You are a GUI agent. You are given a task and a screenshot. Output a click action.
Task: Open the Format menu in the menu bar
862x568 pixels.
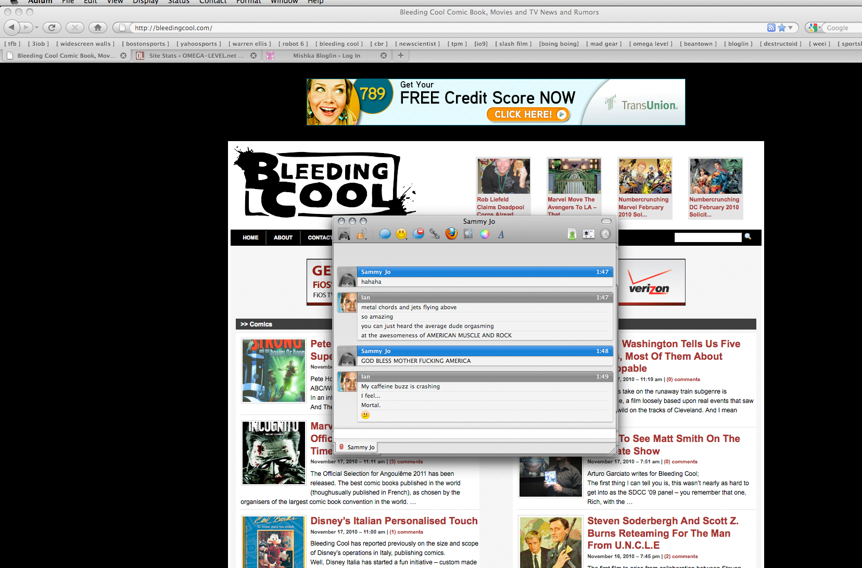[249, 2]
